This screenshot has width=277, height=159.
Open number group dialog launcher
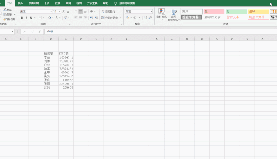153,25
